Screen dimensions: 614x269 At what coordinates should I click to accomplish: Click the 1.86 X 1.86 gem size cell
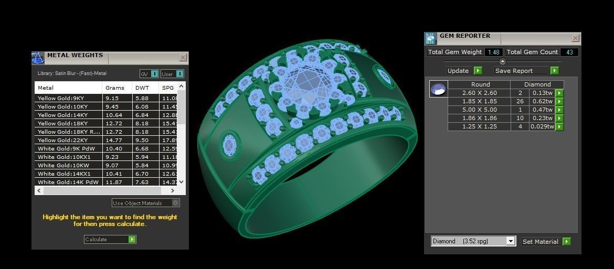pos(479,118)
